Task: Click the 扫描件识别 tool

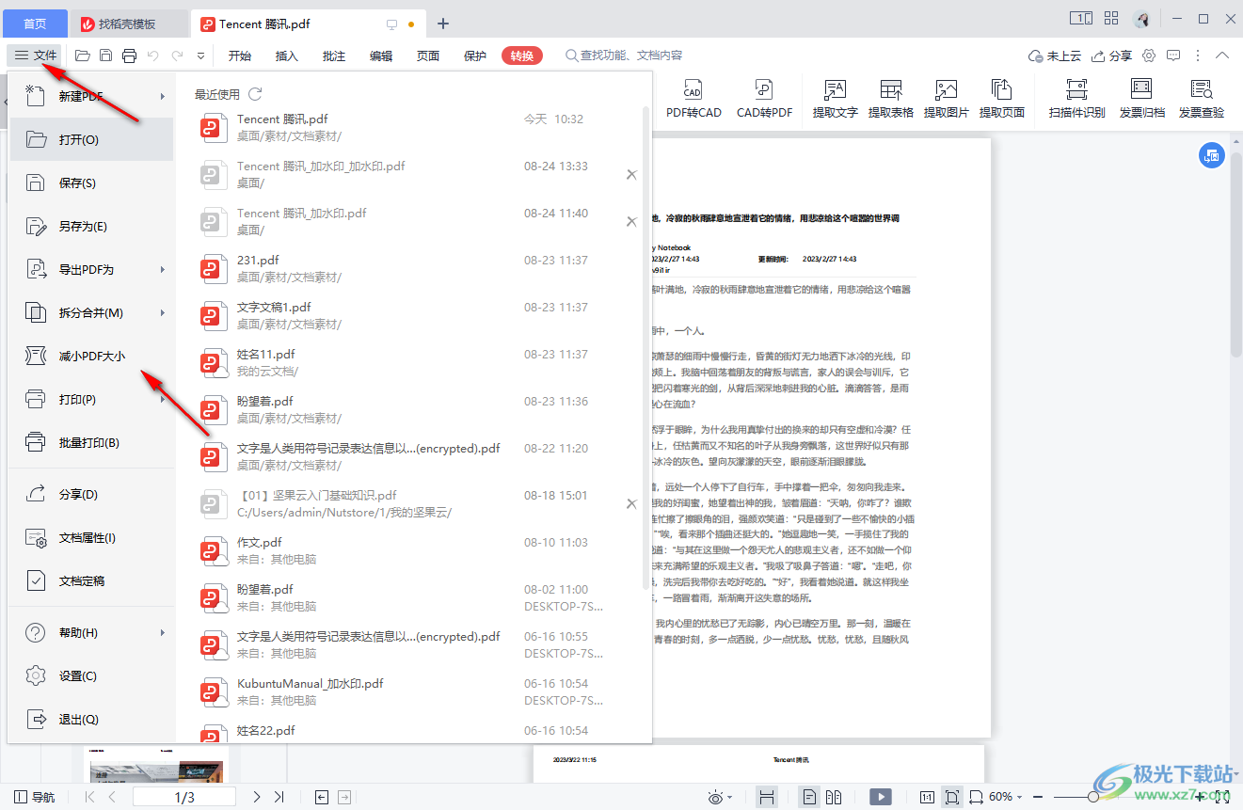Action: click(x=1076, y=99)
